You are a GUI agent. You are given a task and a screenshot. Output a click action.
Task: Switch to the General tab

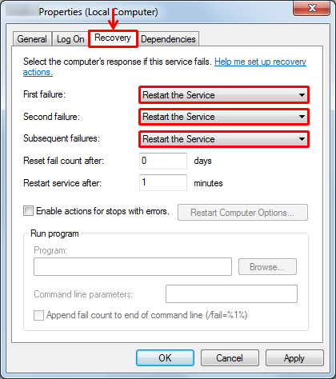click(x=32, y=39)
